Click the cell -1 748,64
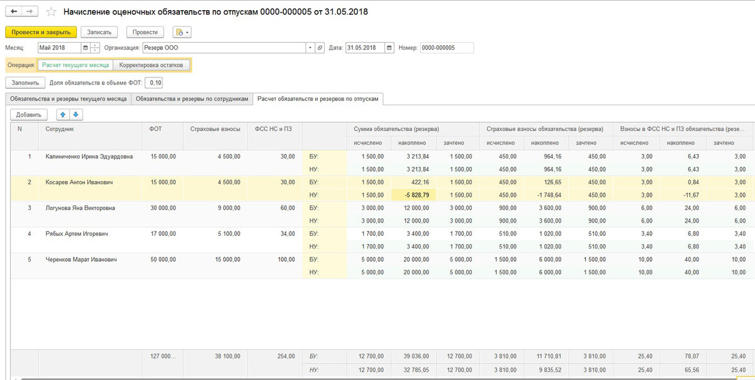Viewport: 755px width, 380px height. 546,195
